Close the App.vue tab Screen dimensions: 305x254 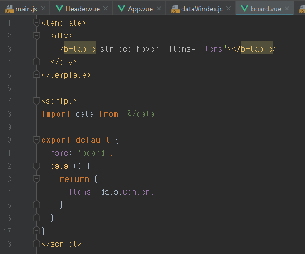click(159, 9)
